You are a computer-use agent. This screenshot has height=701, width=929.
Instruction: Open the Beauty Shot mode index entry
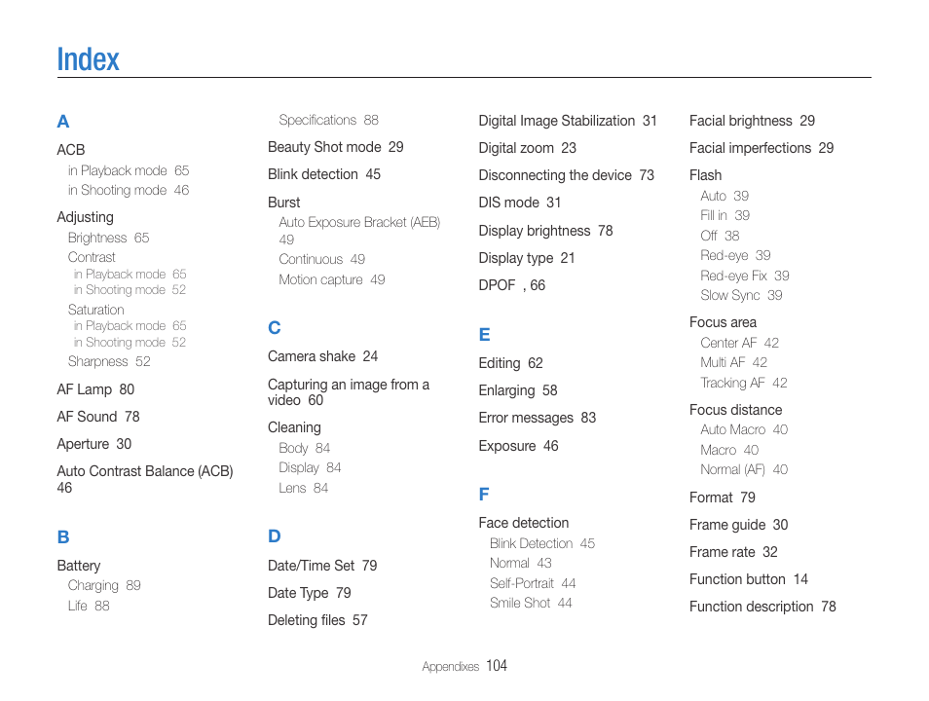(x=335, y=147)
